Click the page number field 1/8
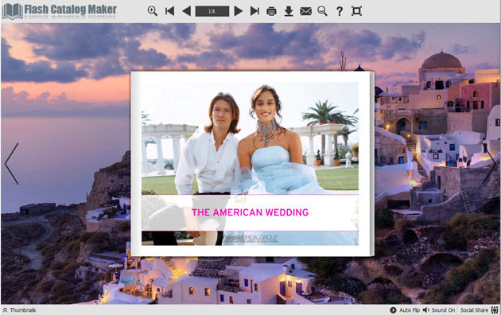501x315 pixels. tap(212, 11)
